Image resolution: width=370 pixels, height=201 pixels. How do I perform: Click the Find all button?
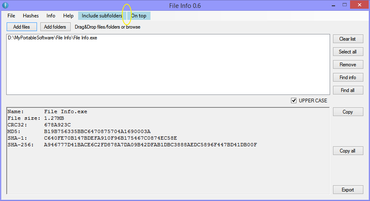pyautogui.click(x=348, y=90)
